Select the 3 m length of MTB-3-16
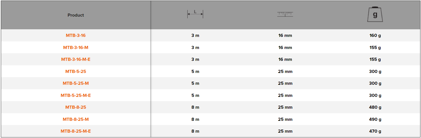Viewport: 421px width, 138px height. coord(195,35)
